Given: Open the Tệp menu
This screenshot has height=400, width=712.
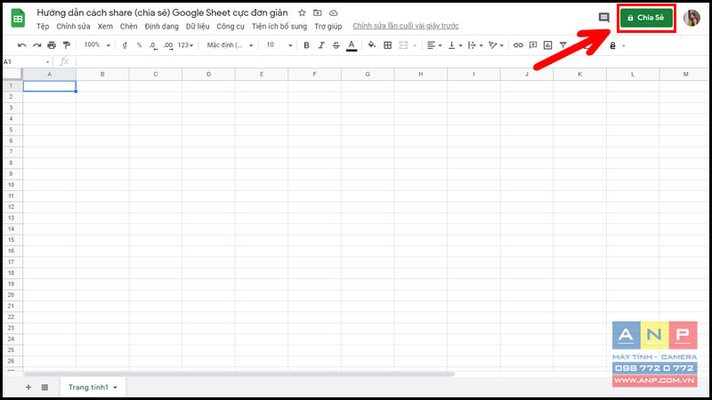Looking at the screenshot, I should 43,27.
